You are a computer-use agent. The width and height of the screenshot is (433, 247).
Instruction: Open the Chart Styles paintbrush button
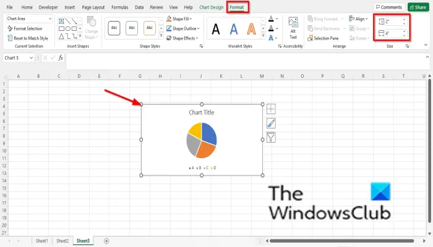[271, 124]
